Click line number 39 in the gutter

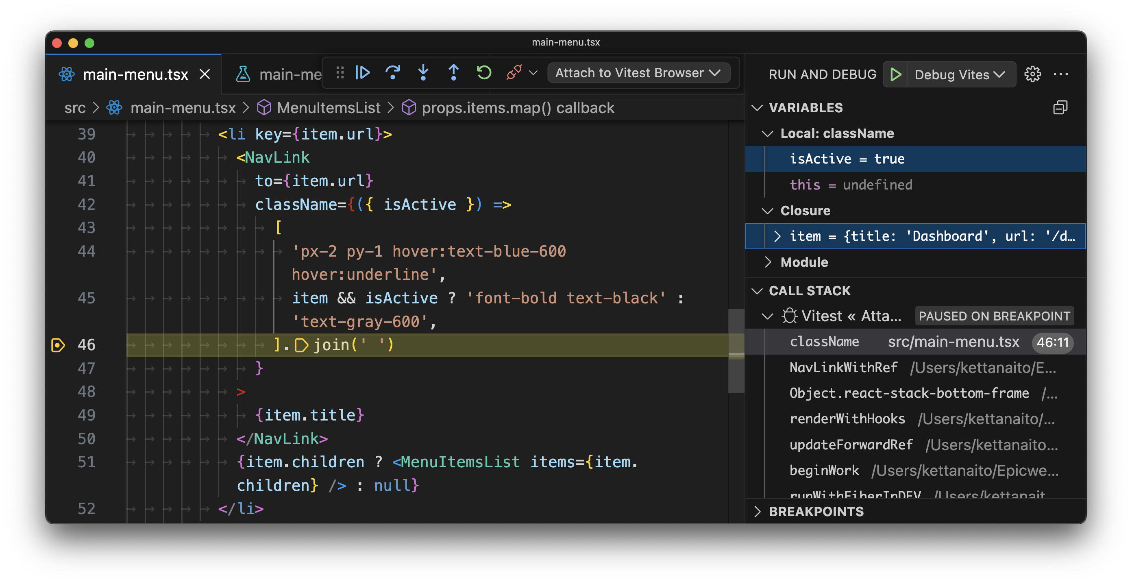click(86, 134)
